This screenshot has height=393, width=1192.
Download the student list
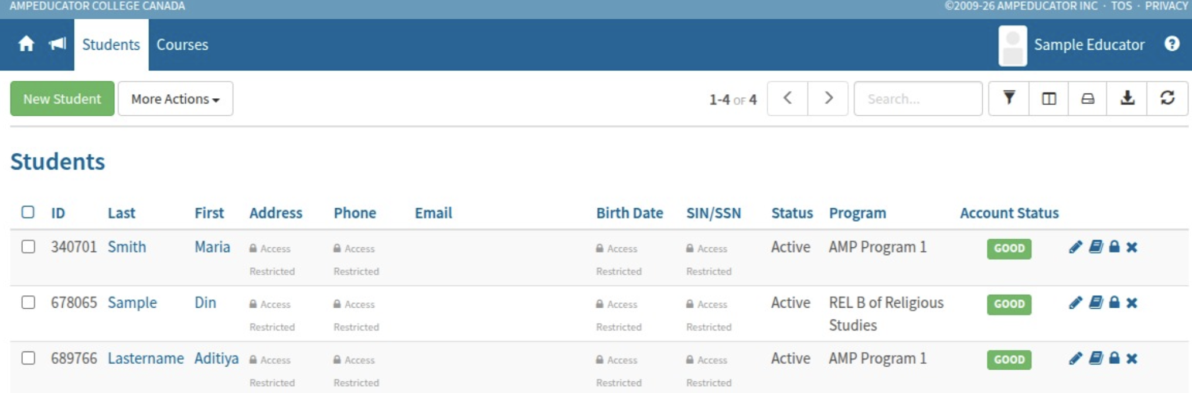[x=1127, y=98]
